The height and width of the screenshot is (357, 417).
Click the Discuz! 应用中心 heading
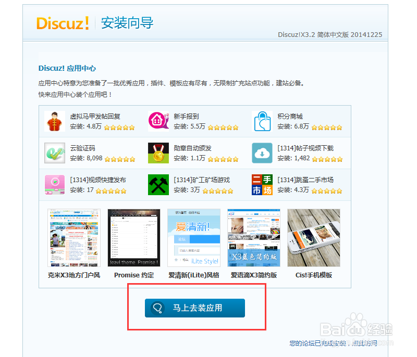coord(67,68)
